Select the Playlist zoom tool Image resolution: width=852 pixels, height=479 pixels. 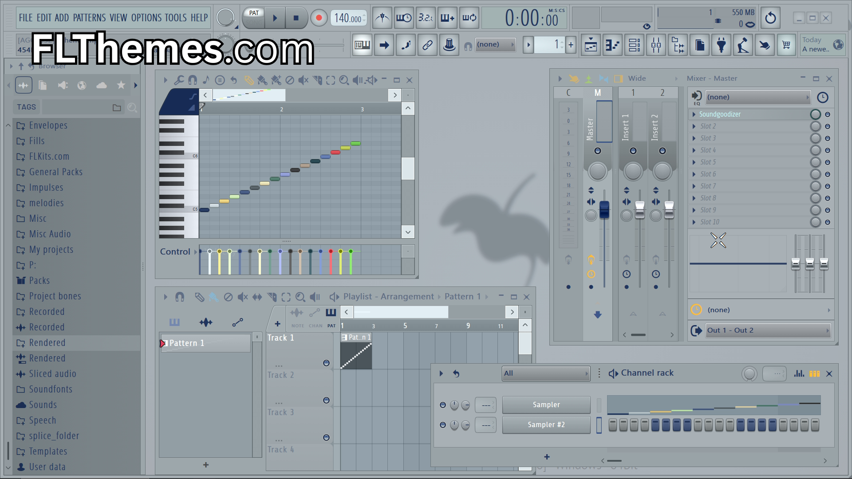[x=300, y=297]
